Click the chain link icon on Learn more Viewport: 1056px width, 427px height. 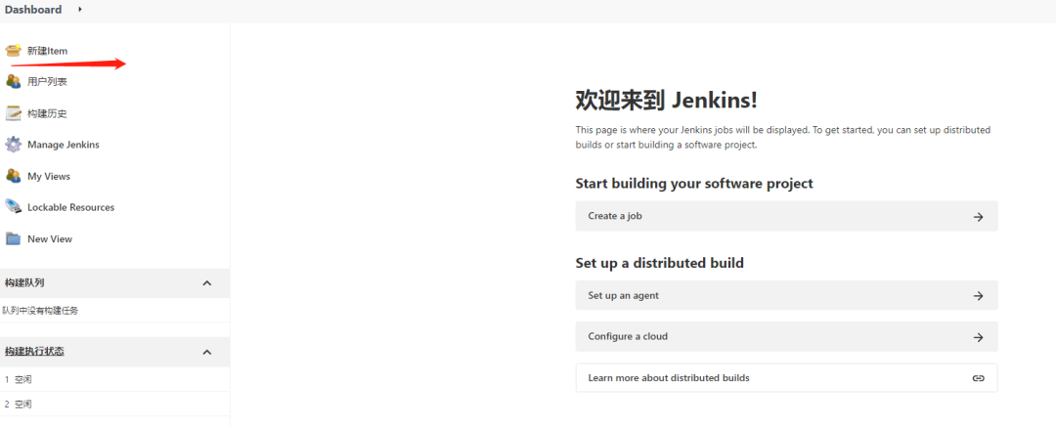[979, 378]
